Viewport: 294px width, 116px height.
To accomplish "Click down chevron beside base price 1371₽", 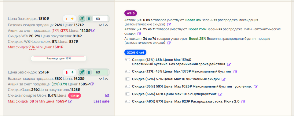I will tap(101, 25).
